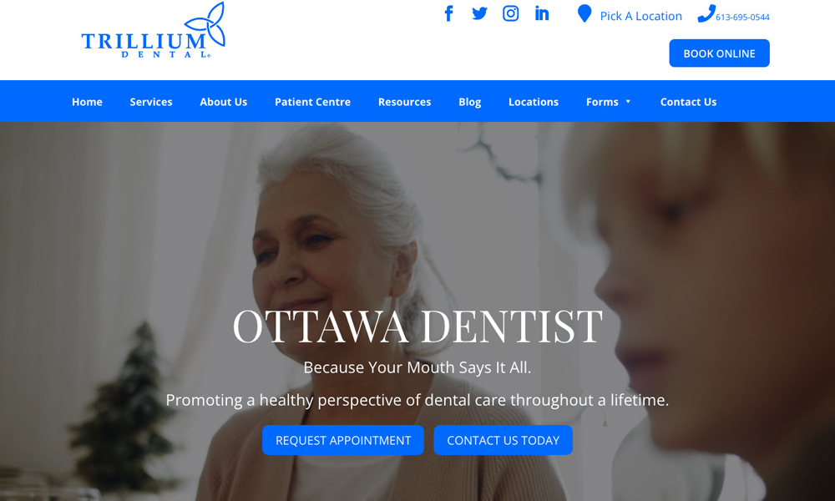Expand the Forms dropdown arrow

[628, 102]
